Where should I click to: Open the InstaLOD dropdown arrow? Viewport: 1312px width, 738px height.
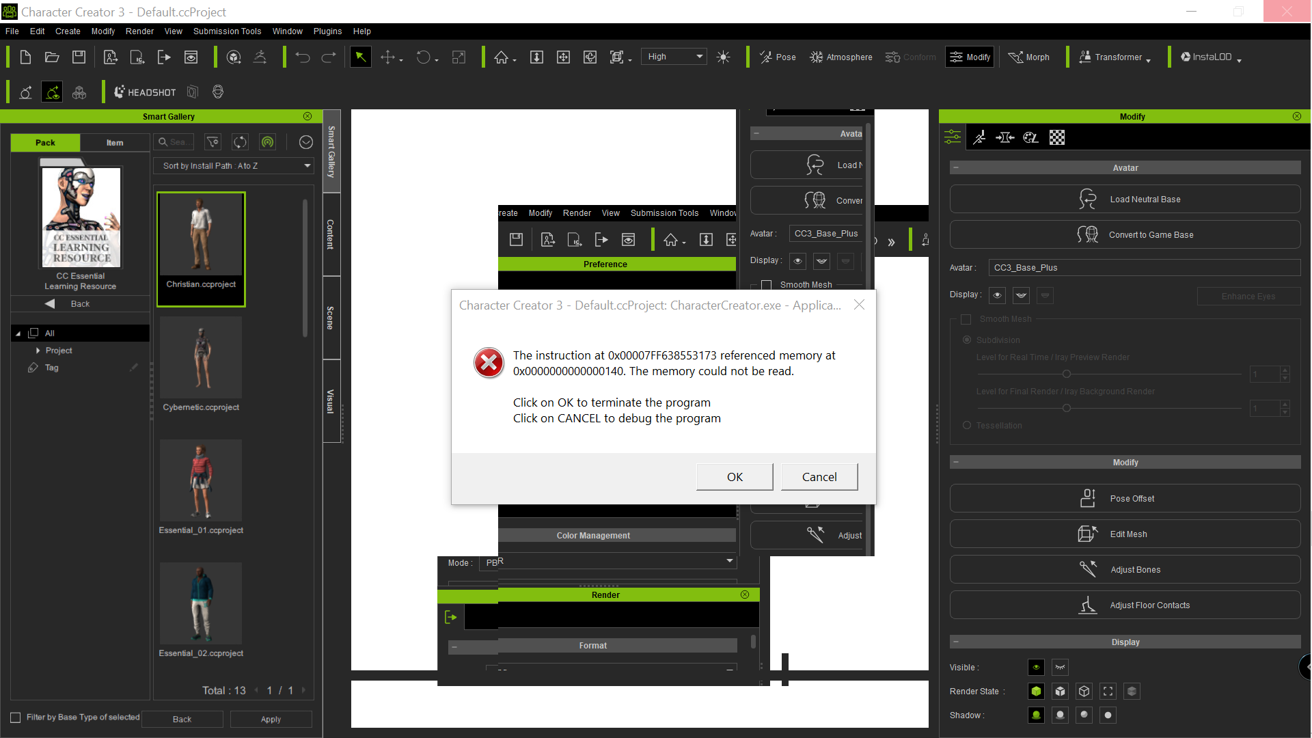pyautogui.click(x=1238, y=60)
